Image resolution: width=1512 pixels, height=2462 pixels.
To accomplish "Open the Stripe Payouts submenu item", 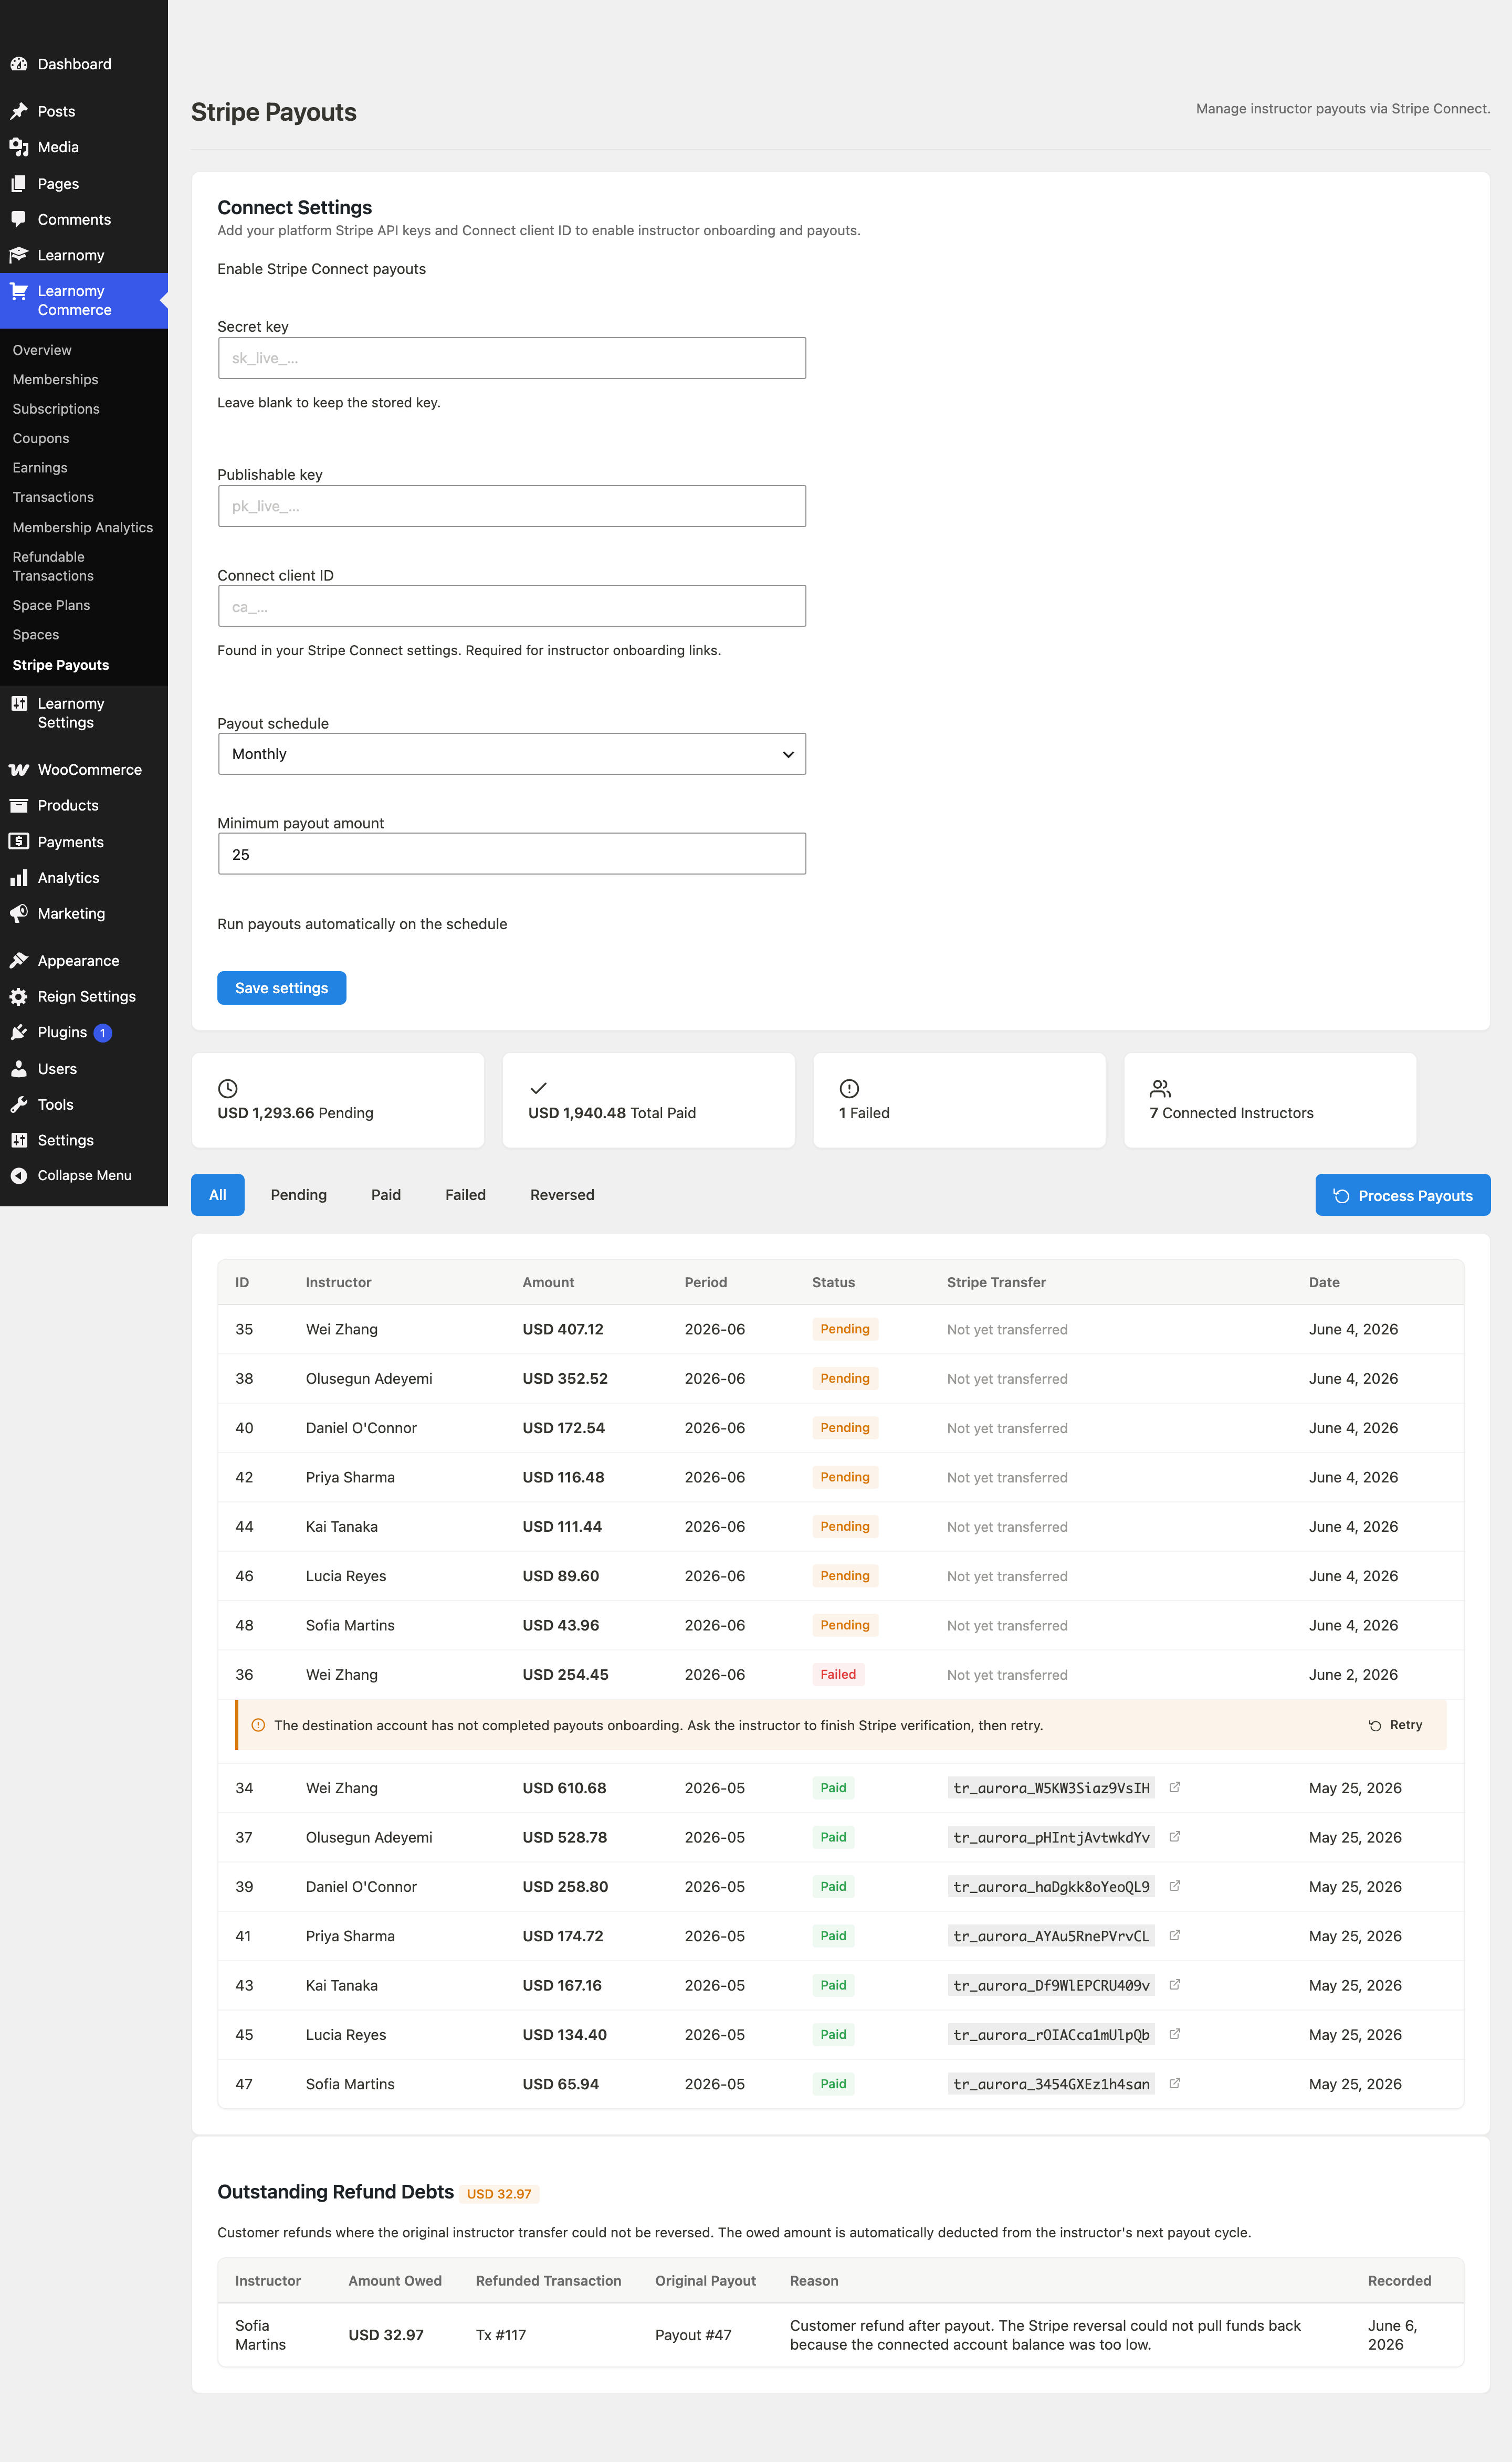I will (61, 665).
